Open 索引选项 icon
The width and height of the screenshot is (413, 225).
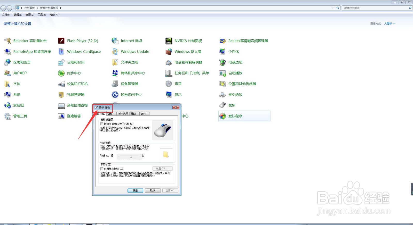click(x=223, y=95)
